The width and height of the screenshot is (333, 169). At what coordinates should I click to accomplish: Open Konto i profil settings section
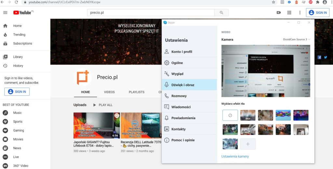click(181, 52)
